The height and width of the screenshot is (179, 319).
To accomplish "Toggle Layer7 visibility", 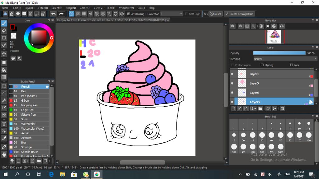I will (x=232, y=102).
